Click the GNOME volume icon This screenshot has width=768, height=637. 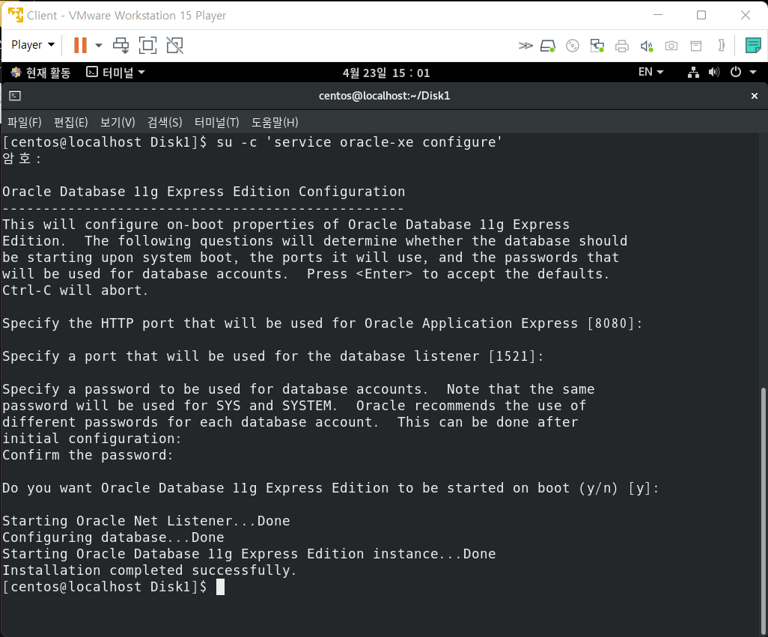tap(713, 73)
